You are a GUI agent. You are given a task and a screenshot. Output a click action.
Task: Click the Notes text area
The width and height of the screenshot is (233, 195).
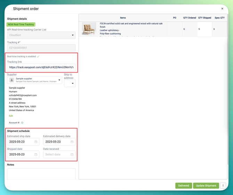[x=41, y=174]
